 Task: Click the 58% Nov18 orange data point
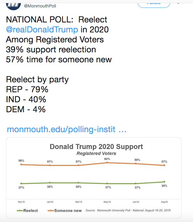coord(21,164)
